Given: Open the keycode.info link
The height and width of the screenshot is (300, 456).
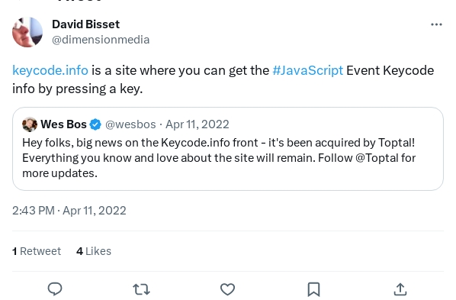Looking at the screenshot, I should pos(50,70).
